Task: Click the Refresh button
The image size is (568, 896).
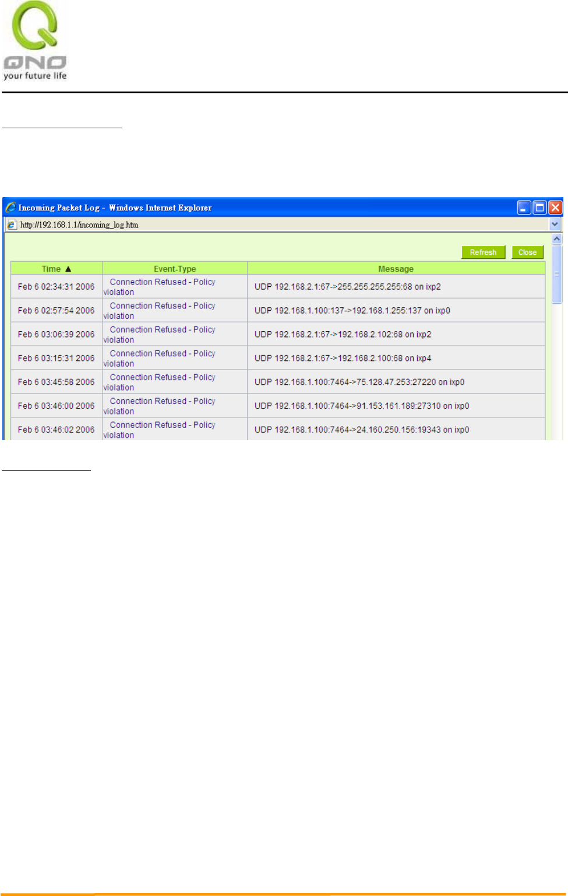Action: pyautogui.click(x=483, y=252)
